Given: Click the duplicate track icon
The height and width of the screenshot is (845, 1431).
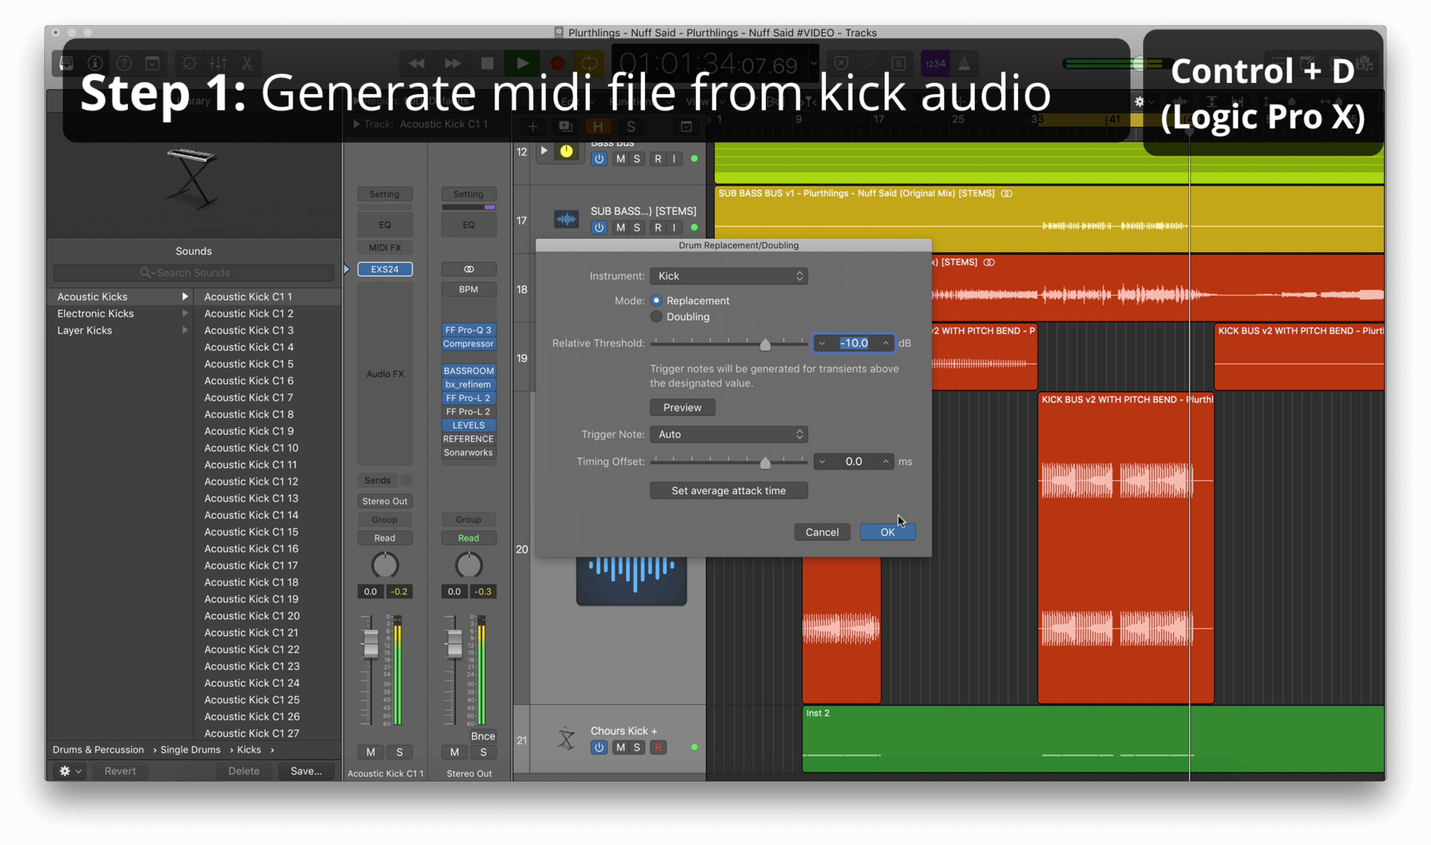Looking at the screenshot, I should [x=565, y=127].
